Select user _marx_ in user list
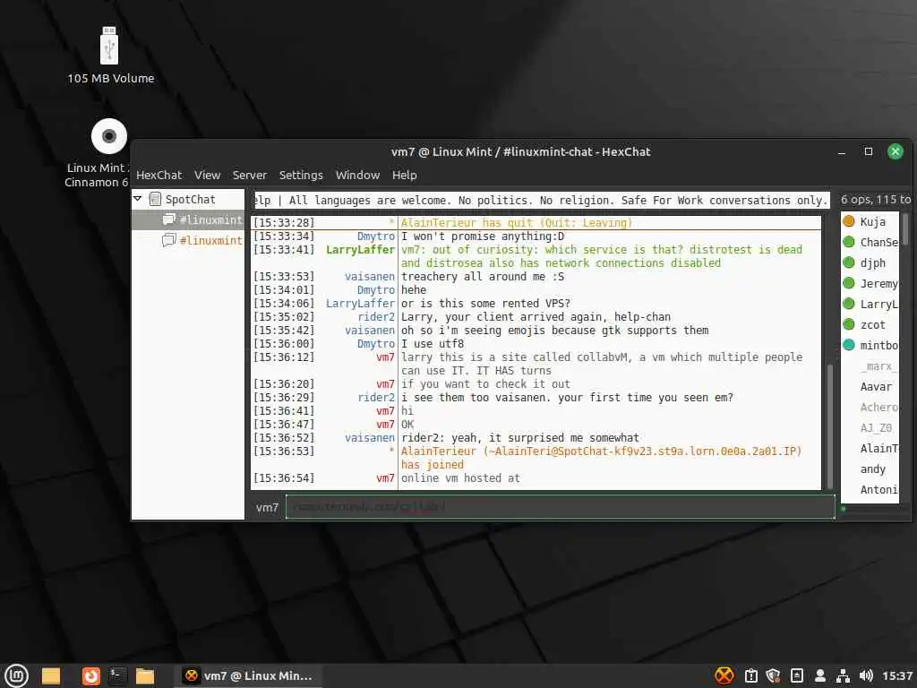Viewport: 917px width, 688px height. [878, 366]
